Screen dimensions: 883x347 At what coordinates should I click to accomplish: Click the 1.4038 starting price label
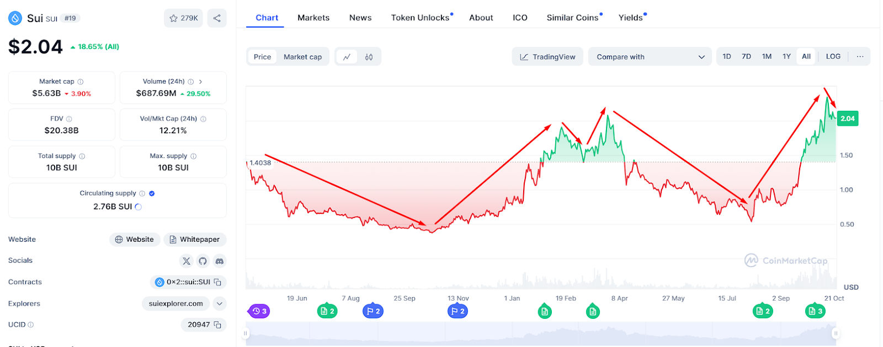[x=260, y=163]
